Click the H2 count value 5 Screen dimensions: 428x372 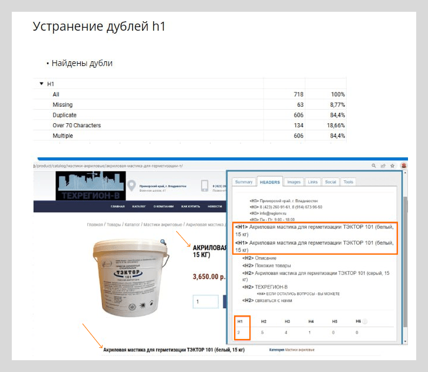coord(262,333)
